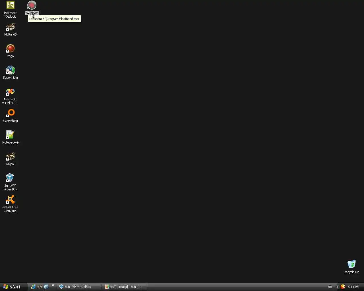Select the Bandicam desktop icon

pos(32,8)
